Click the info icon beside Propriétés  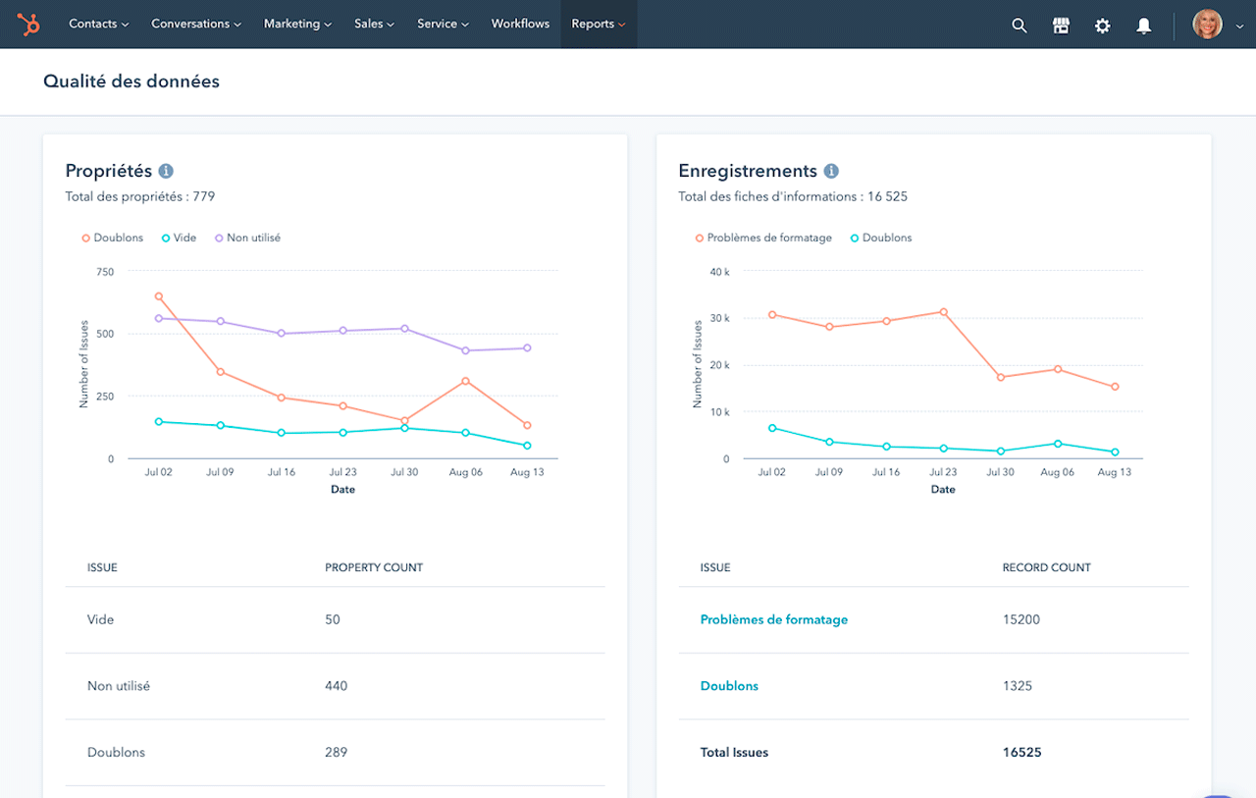[x=166, y=171]
